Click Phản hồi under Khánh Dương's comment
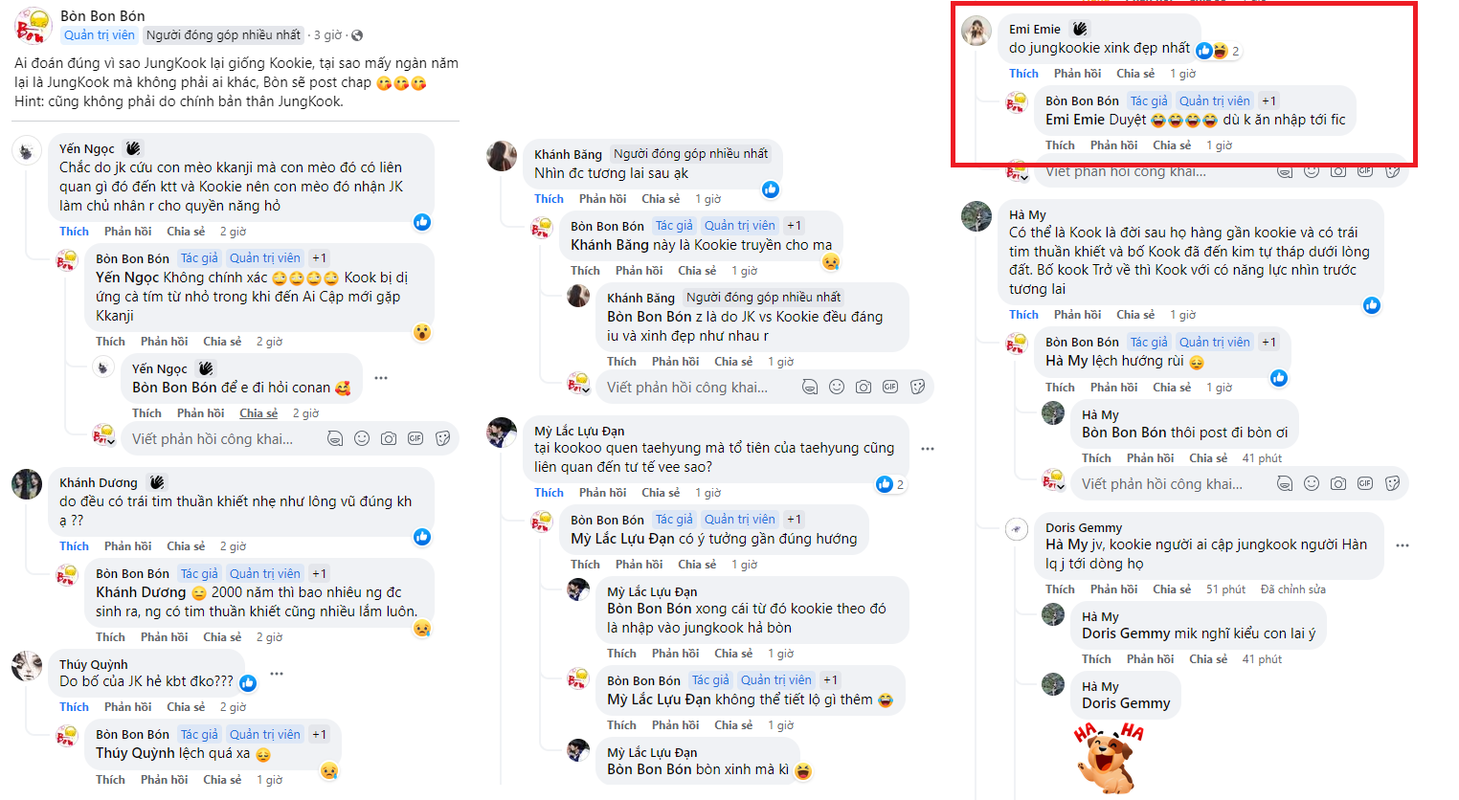The width and height of the screenshot is (1459, 800). click(128, 546)
